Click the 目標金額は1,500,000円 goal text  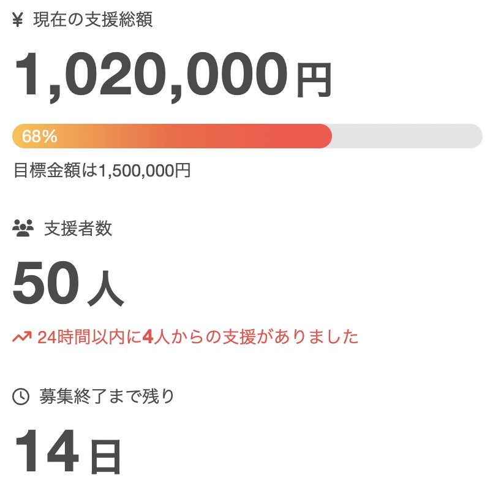pyautogui.click(x=102, y=170)
